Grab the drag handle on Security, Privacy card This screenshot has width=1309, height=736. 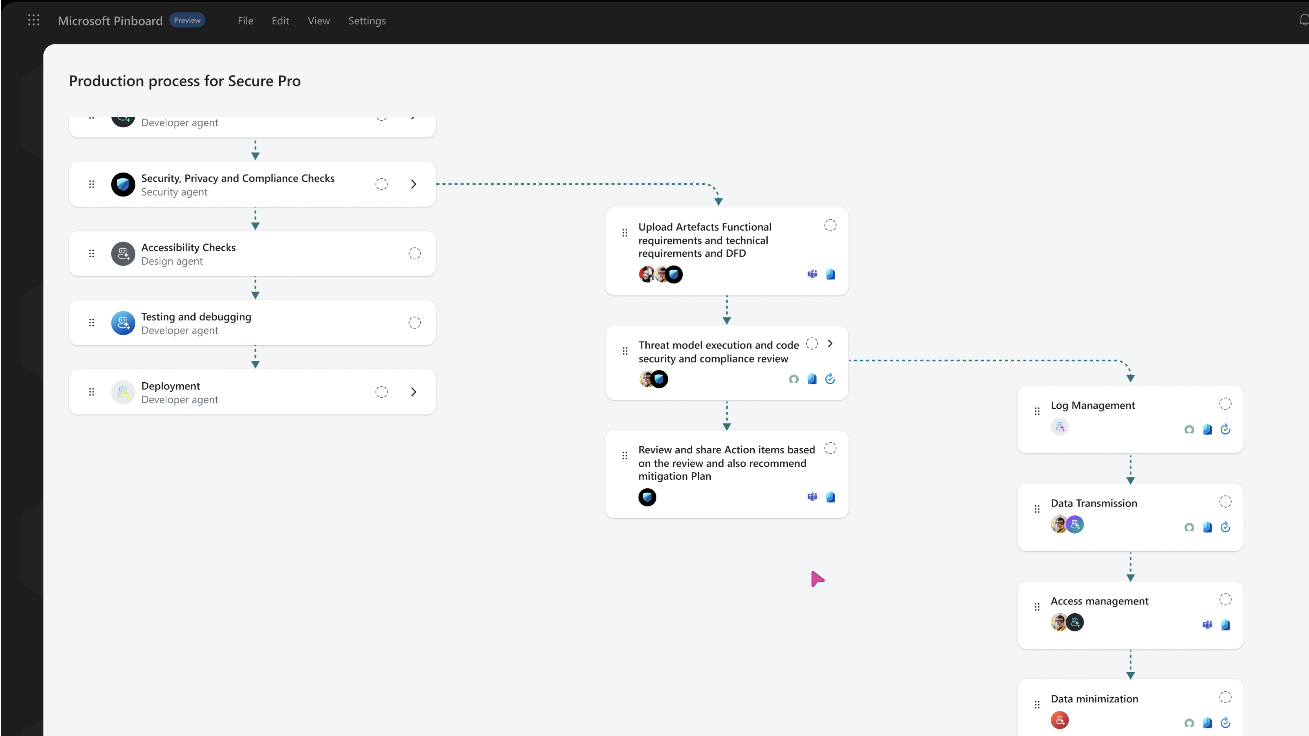(91, 184)
